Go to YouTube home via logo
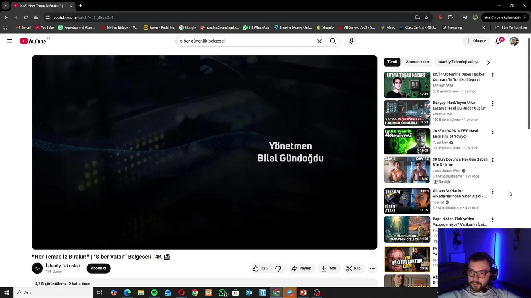531x298 pixels. click(33, 41)
